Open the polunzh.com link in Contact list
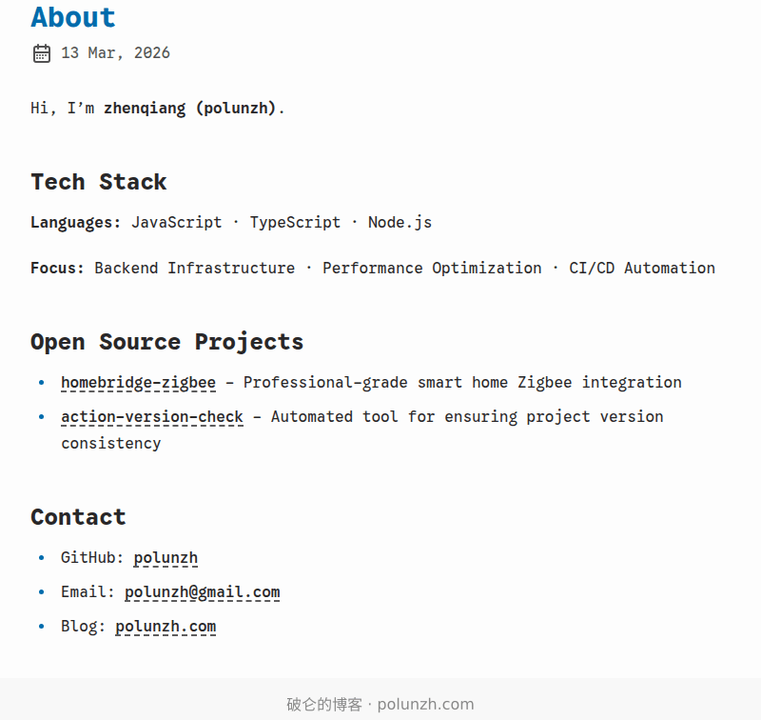761x720 pixels. (x=166, y=627)
